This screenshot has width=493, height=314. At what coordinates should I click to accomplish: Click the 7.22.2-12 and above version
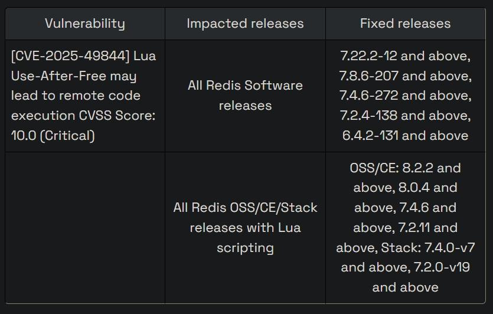tap(405, 56)
